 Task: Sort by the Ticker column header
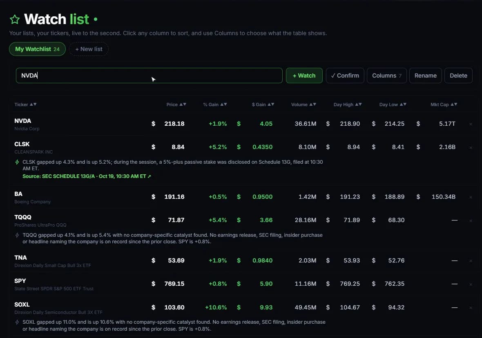tap(25, 105)
